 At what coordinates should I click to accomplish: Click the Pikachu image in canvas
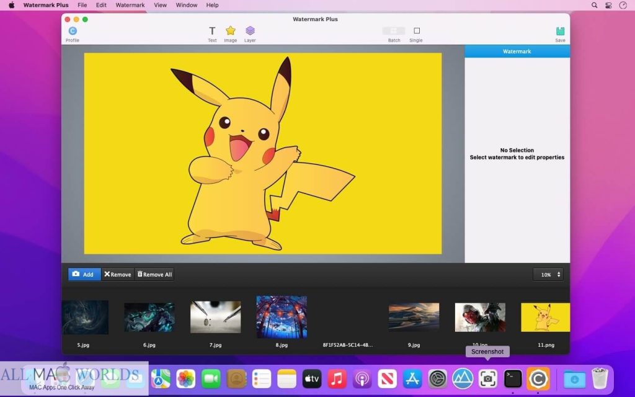(263, 154)
